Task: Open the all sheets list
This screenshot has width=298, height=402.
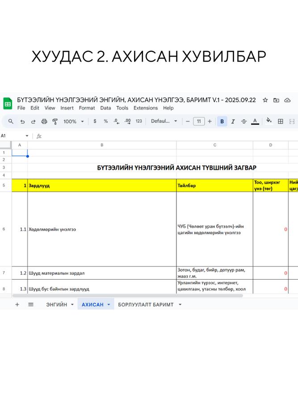Action: tap(31, 305)
